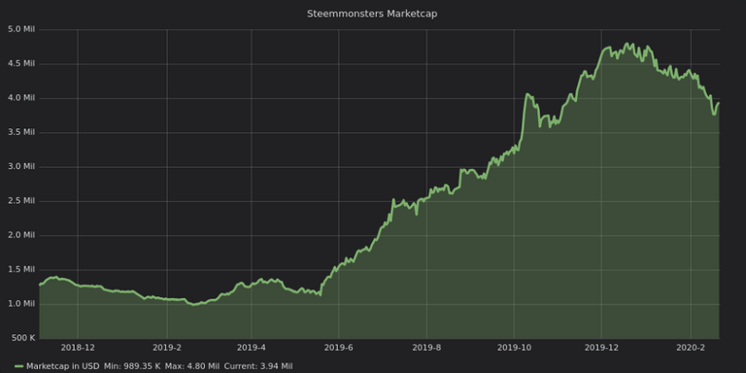The width and height of the screenshot is (746, 373).
Task: Click the 2019-2 x-axis label
Action: click(167, 348)
